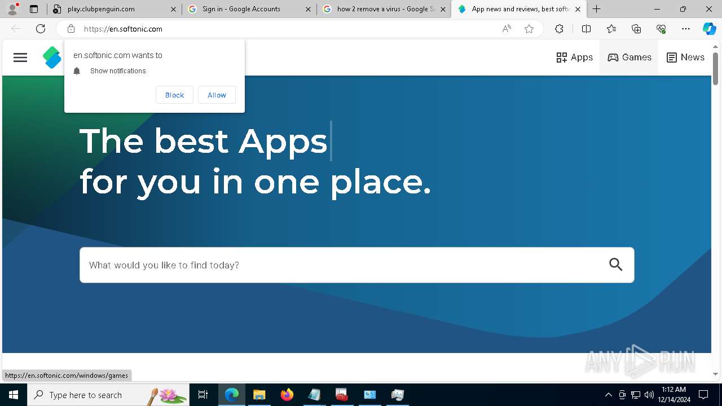Image resolution: width=722 pixels, height=406 pixels.
Task: Add this page to favorites star
Action: point(529,29)
